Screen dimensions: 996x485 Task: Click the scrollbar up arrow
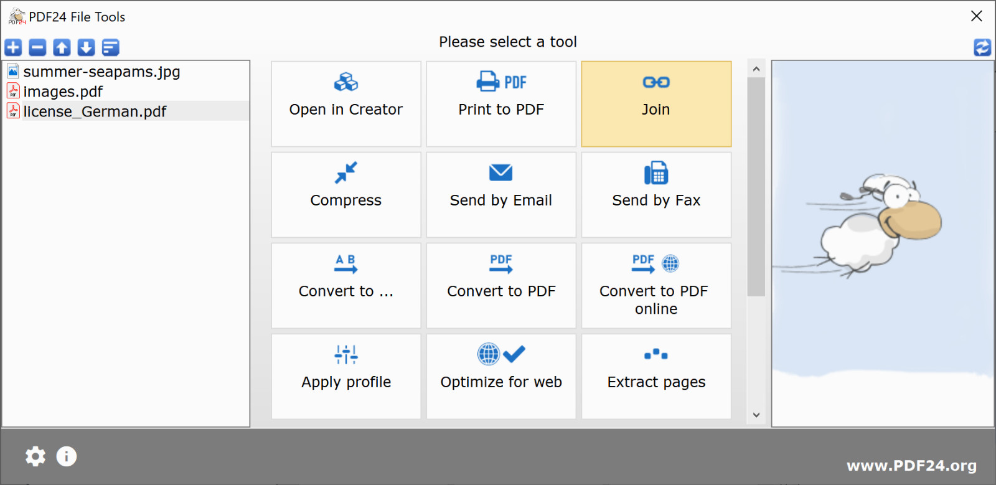[756, 68]
